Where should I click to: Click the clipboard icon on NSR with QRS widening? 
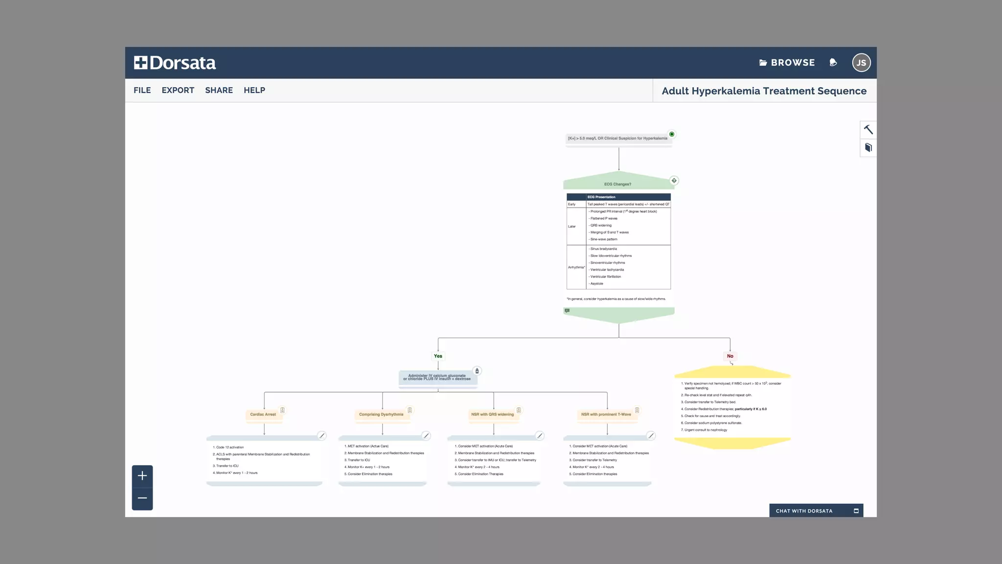[519, 410]
